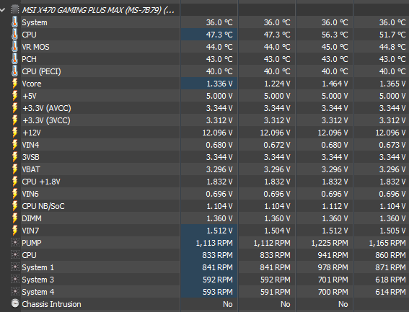
Task: Click the 12.096 V +12V current value
Action: click(x=217, y=133)
